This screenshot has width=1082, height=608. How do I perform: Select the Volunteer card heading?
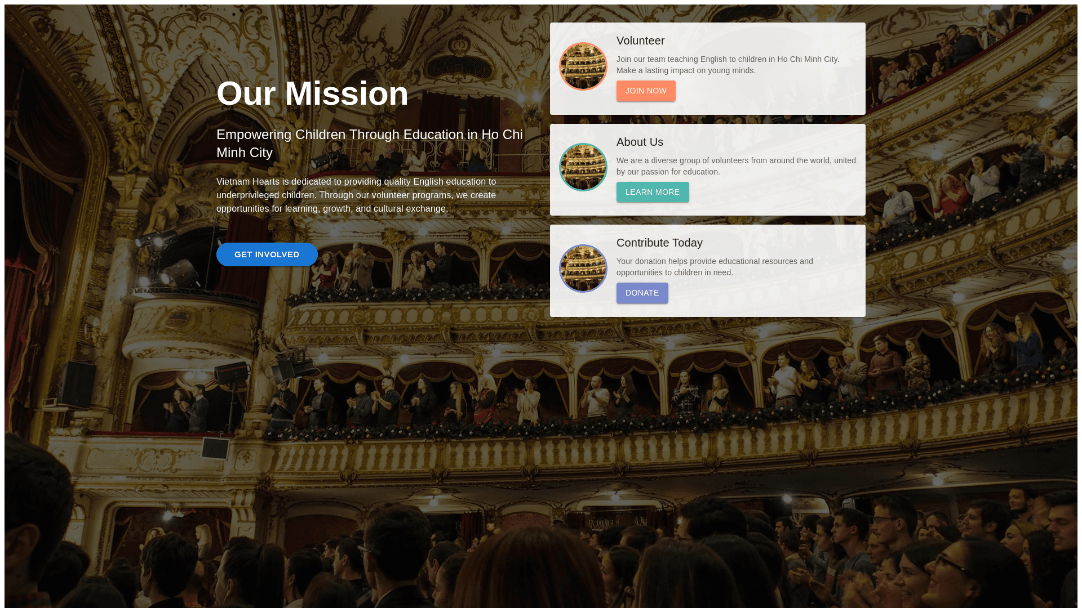(641, 41)
